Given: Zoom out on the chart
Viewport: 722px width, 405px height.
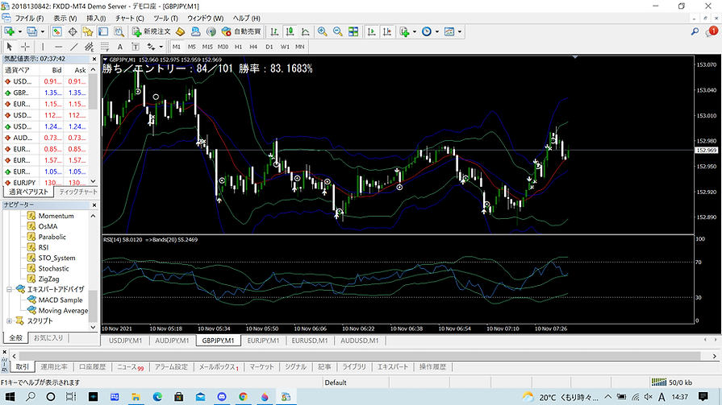Looking at the screenshot, I should click(x=337, y=31).
